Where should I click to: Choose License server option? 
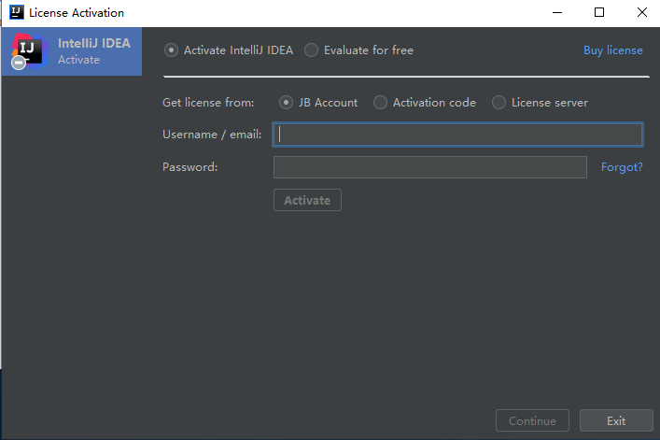click(x=499, y=103)
